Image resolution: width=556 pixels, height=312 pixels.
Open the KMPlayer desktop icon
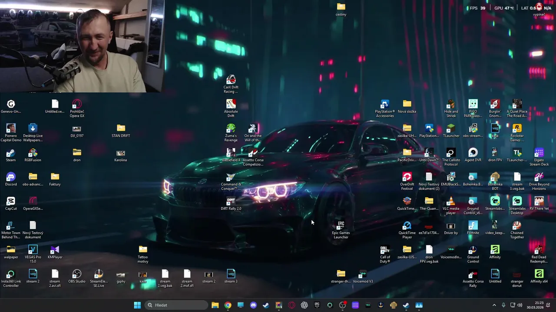pos(55,253)
